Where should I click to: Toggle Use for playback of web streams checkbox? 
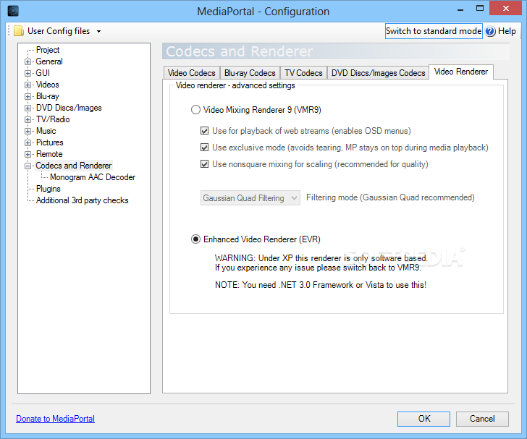pos(204,131)
